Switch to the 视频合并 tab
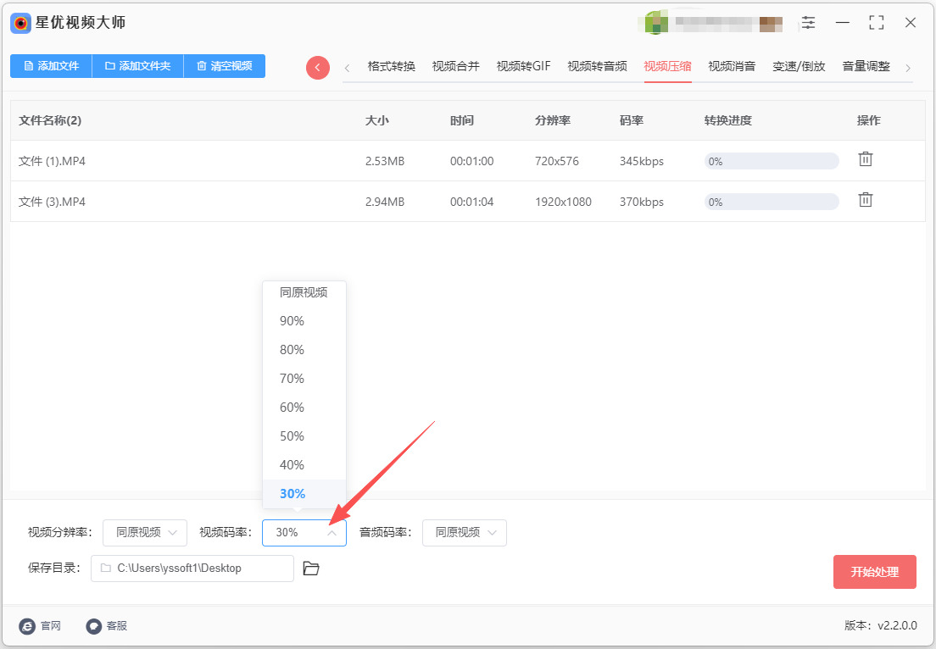936x649 pixels. [456, 66]
